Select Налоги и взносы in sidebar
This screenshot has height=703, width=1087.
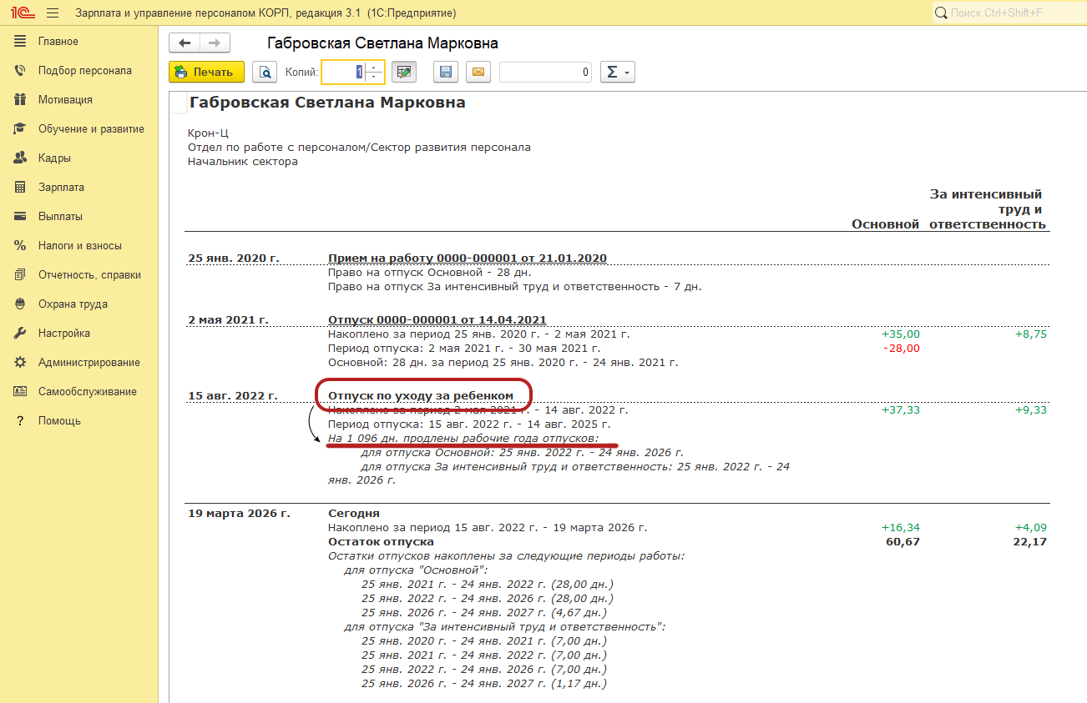click(x=79, y=246)
